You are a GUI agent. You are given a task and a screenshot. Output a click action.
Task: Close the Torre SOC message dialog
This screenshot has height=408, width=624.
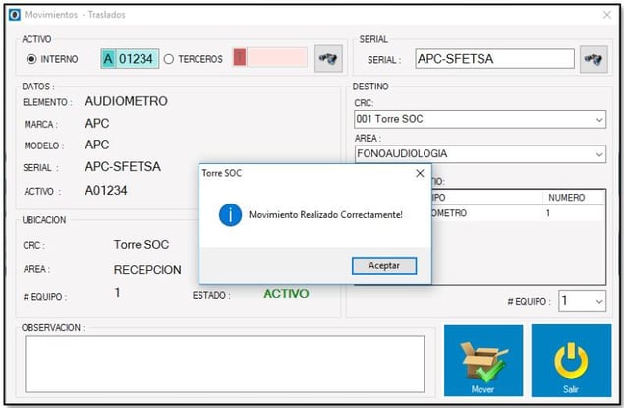pos(420,173)
